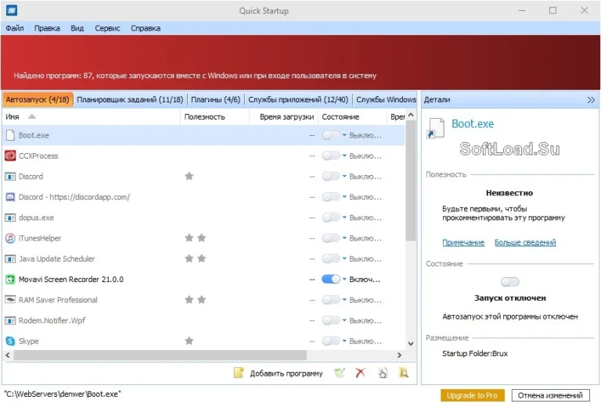
Task: Click the horizontal scrollbar thumb below list
Action: pyautogui.click(x=160, y=355)
